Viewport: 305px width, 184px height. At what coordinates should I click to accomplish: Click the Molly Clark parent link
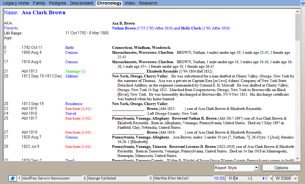(191, 28)
